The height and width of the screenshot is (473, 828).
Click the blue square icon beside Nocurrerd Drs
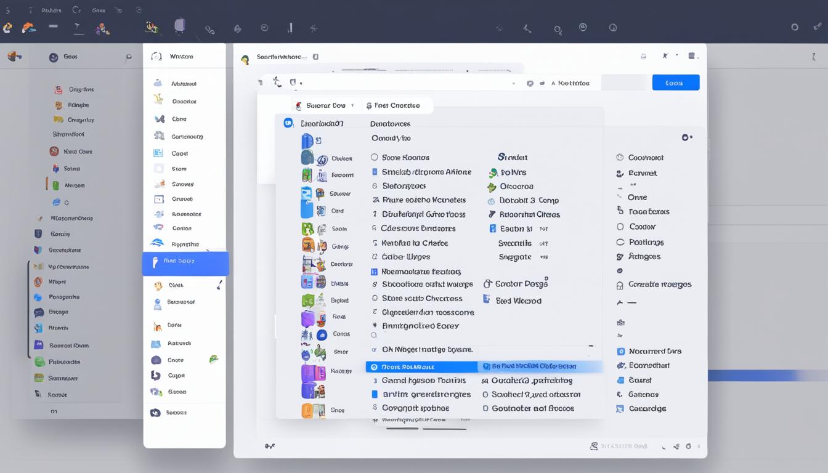[621, 351]
